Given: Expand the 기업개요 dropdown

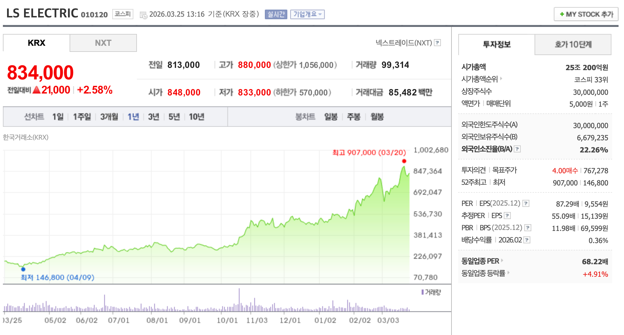Looking at the screenshot, I should (308, 14).
